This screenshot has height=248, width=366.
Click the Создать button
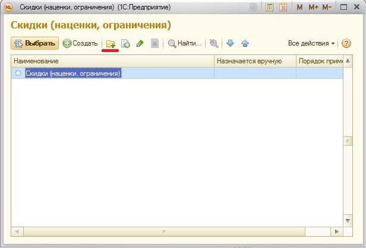click(x=80, y=44)
